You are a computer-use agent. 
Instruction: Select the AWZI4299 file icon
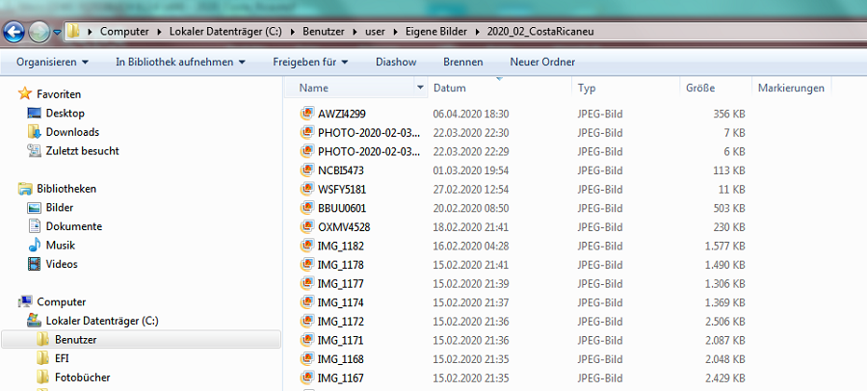[307, 114]
